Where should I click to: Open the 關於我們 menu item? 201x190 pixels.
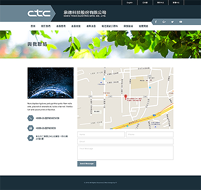pyautogui.click(x=46, y=26)
